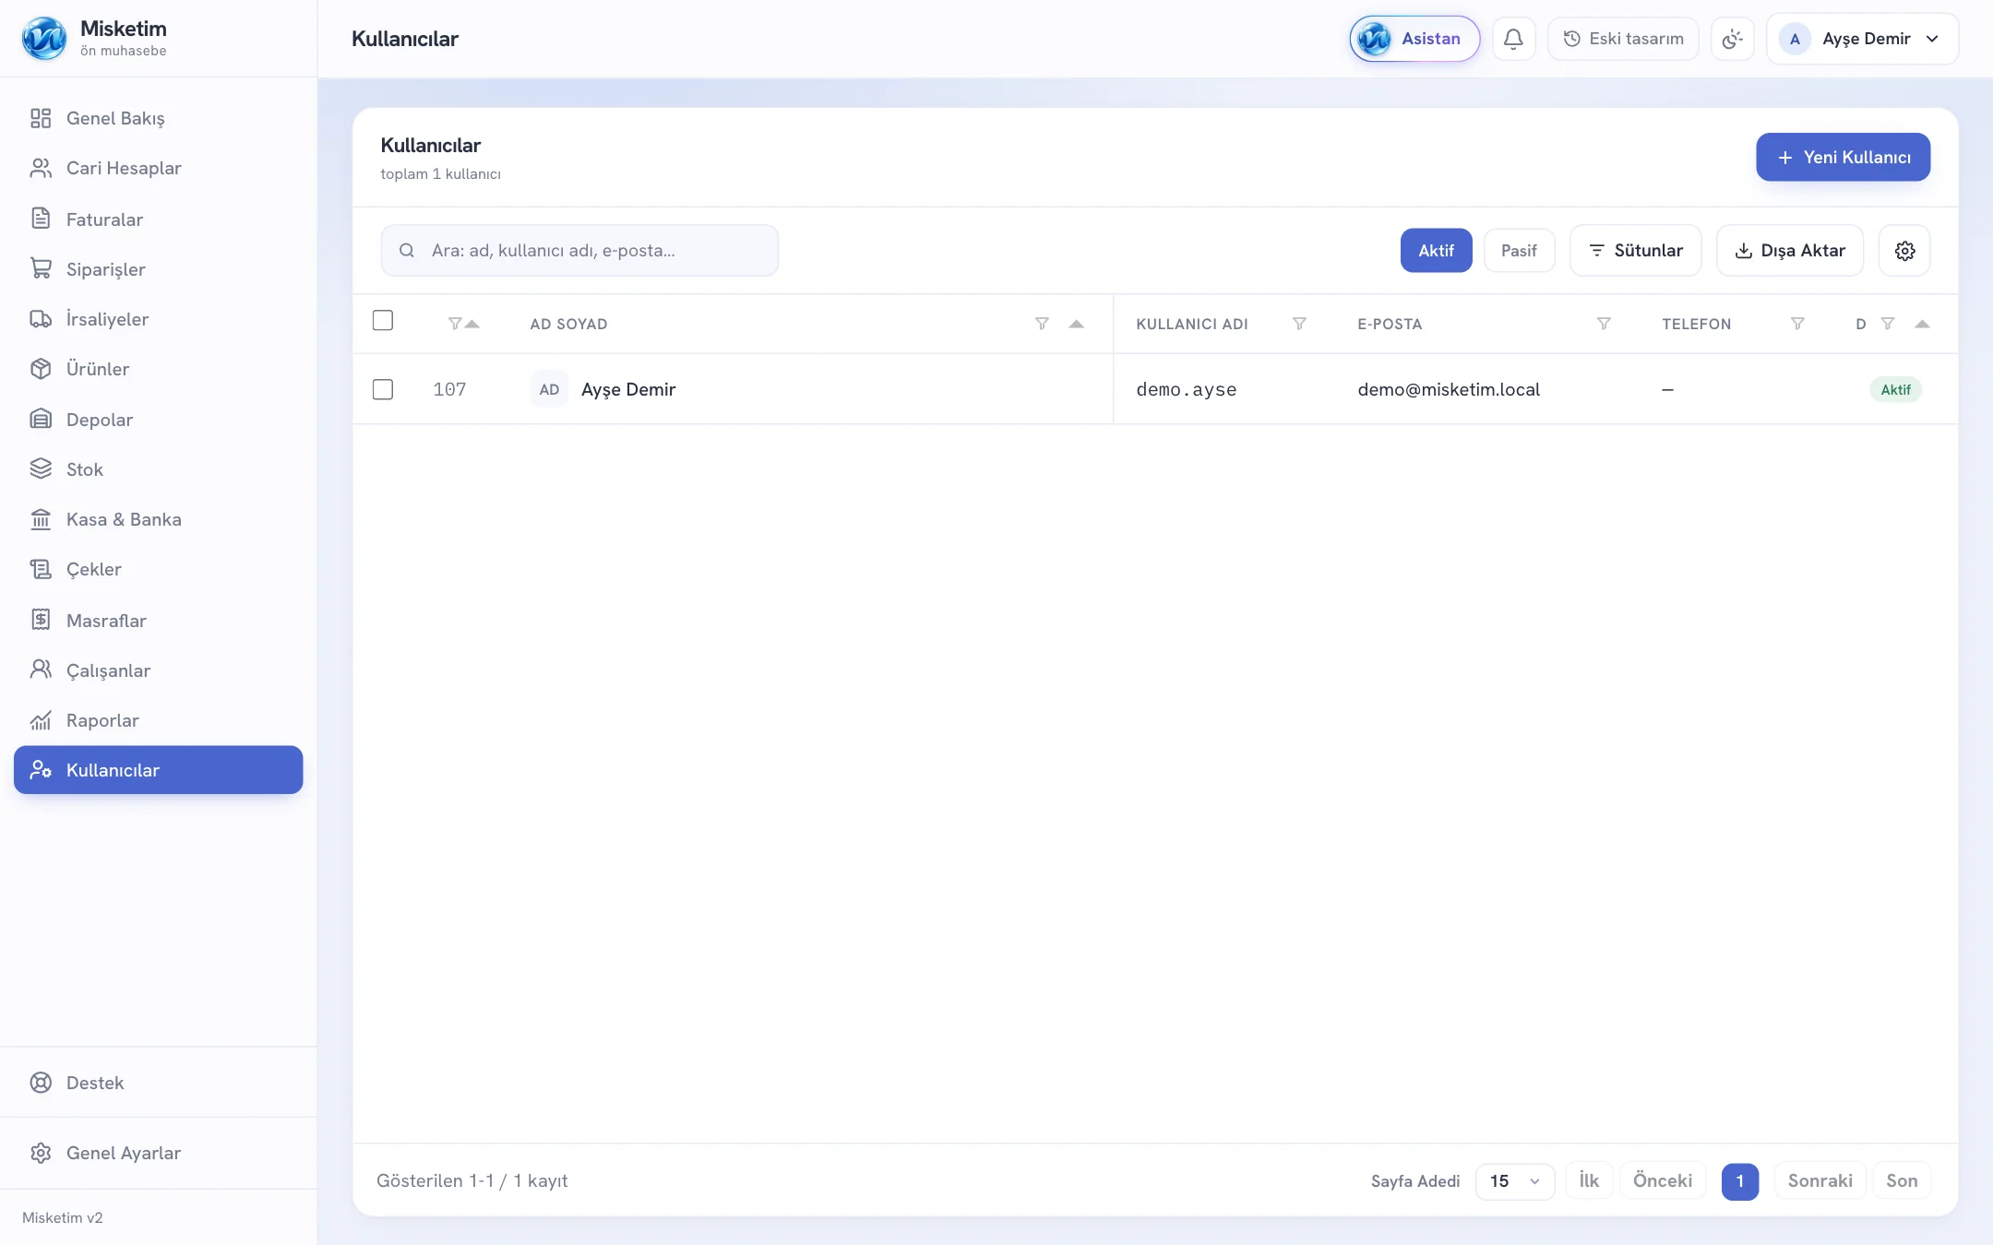Click the Misketim logo

click(x=43, y=39)
